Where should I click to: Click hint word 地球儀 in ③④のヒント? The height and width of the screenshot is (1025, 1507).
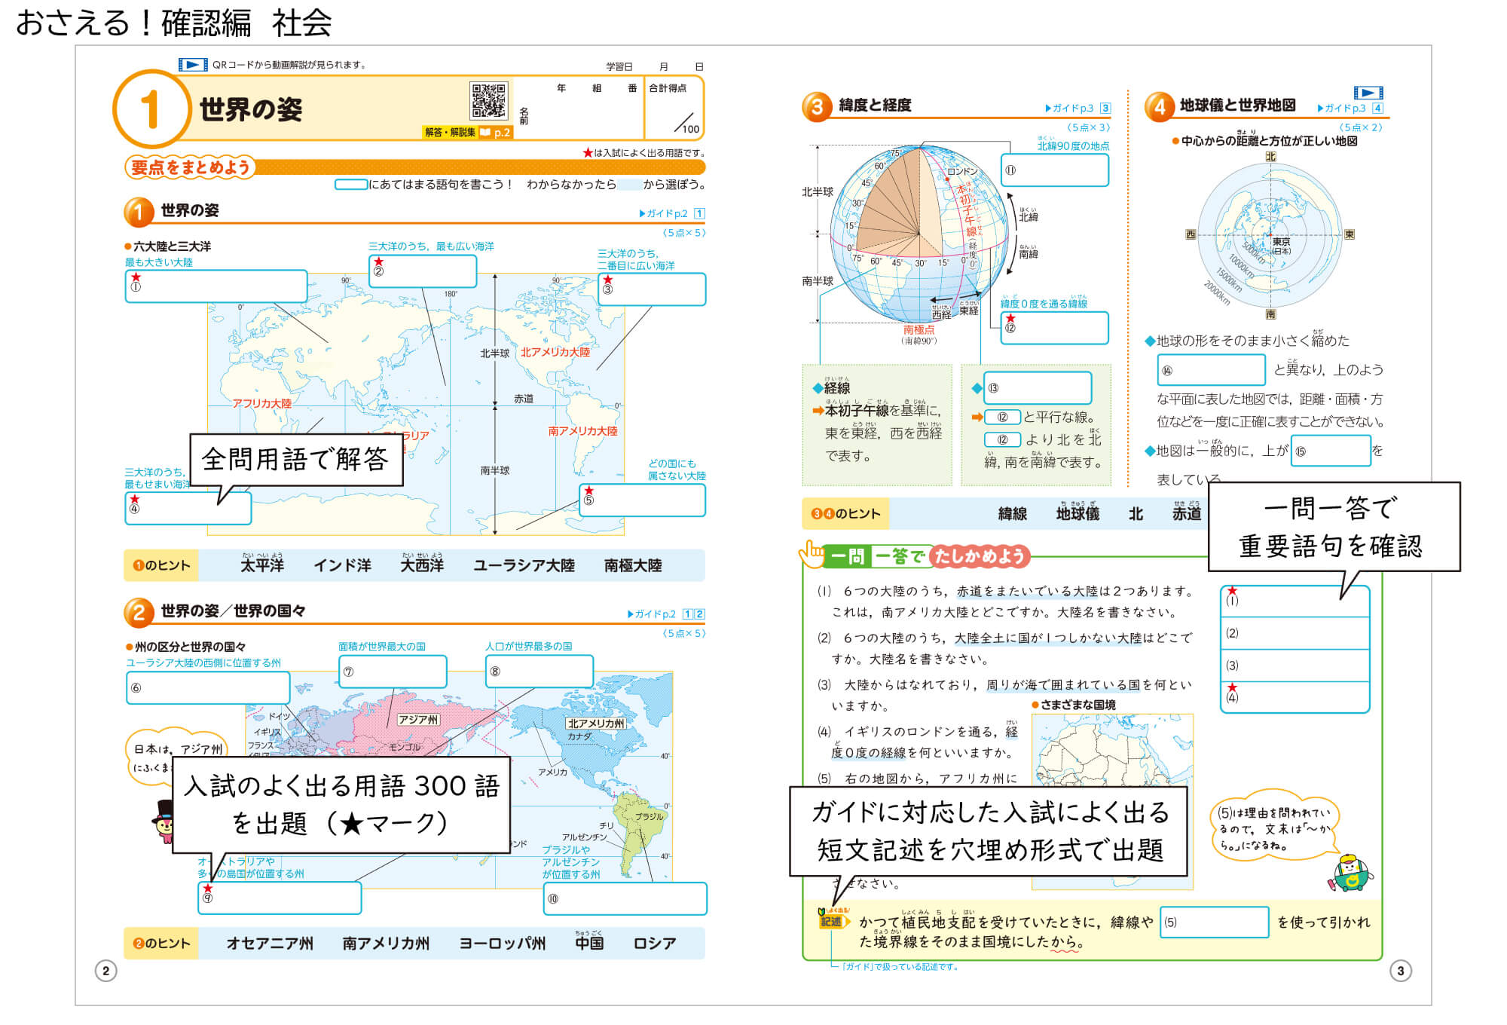tap(1078, 513)
